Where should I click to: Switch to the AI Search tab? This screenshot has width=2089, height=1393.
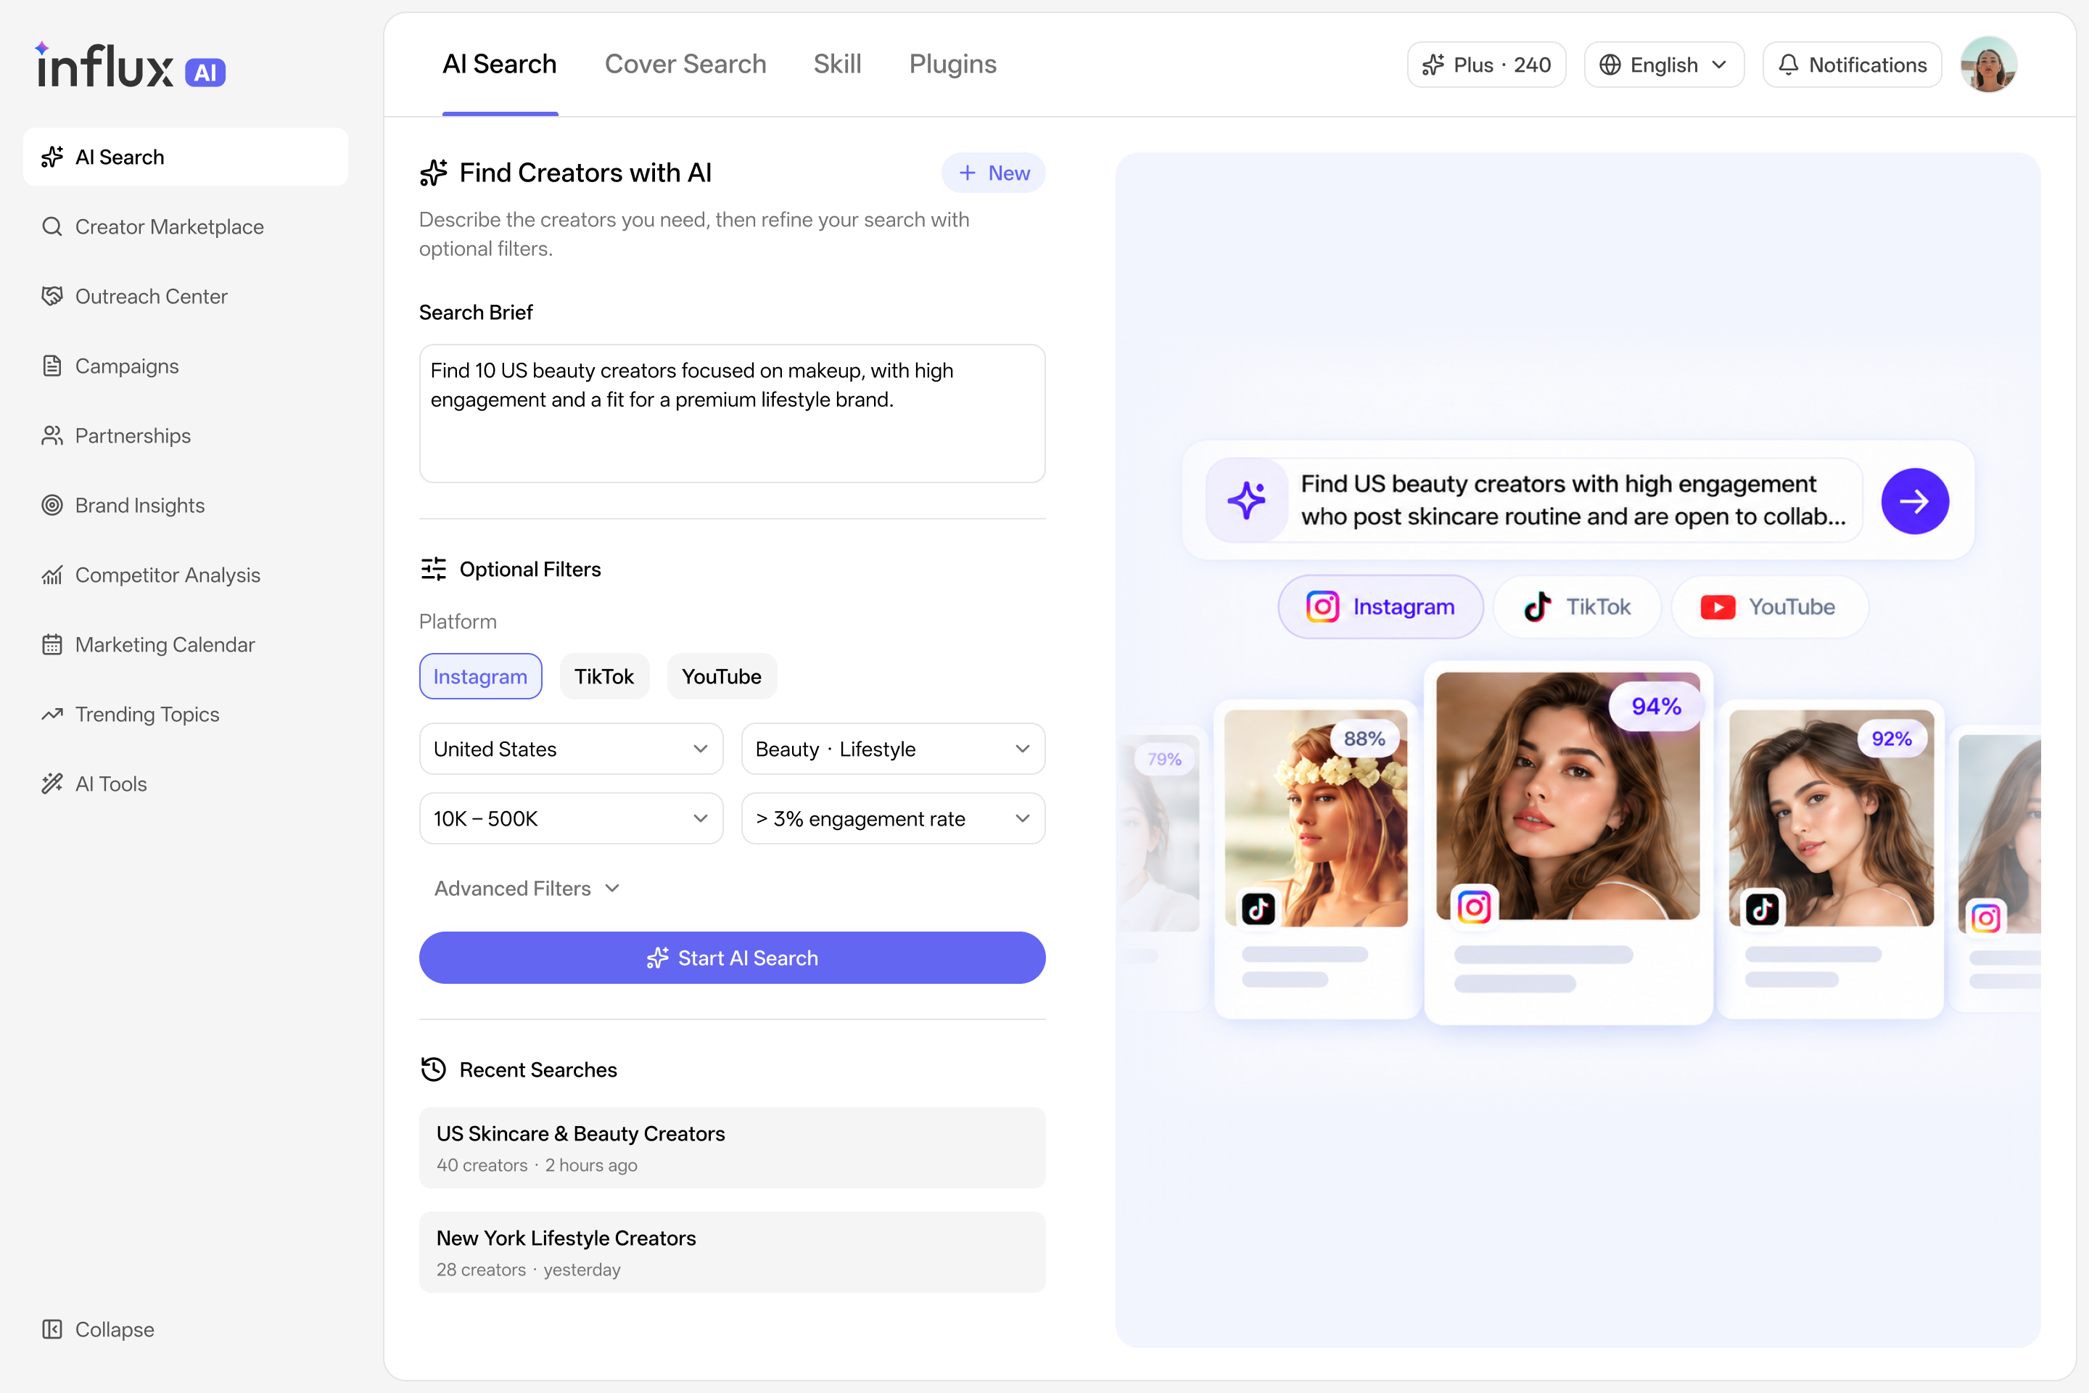[500, 64]
